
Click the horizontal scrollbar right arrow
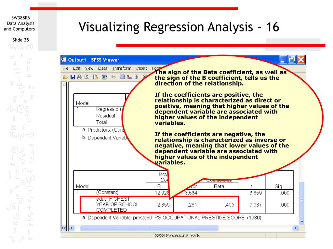point(295,228)
